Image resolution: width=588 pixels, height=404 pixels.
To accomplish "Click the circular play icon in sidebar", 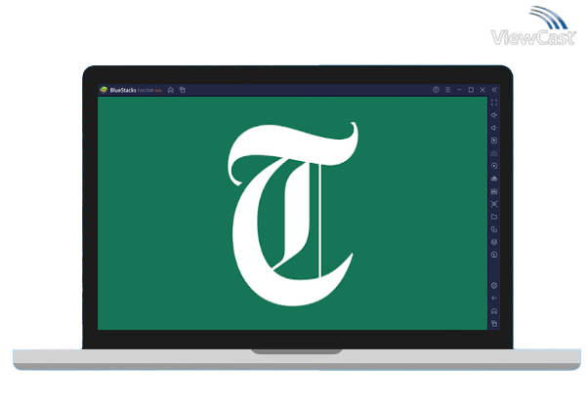I will (x=494, y=166).
